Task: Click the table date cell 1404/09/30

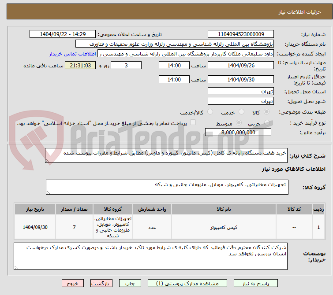Action: (x=35, y=227)
